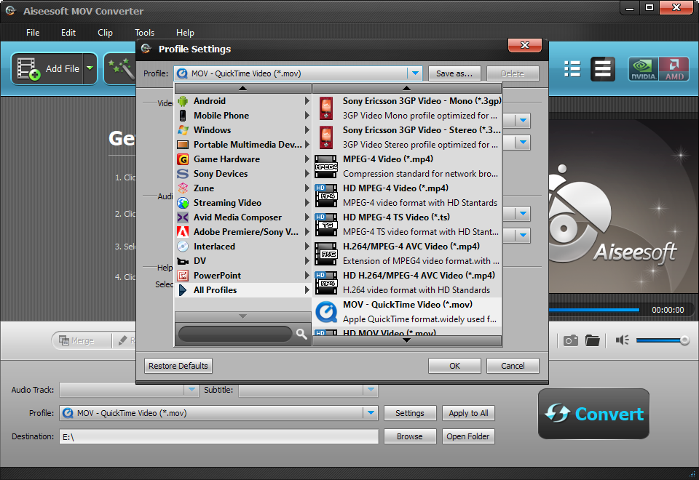Adjust the volume slider
This screenshot has height=480, width=699.
(x=663, y=340)
